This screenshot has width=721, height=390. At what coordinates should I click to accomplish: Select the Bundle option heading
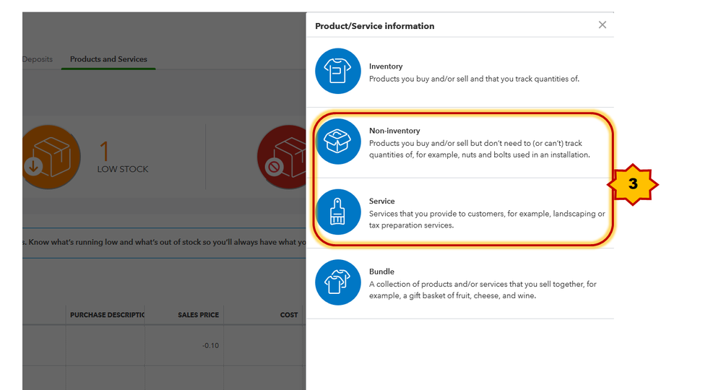pos(381,272)
